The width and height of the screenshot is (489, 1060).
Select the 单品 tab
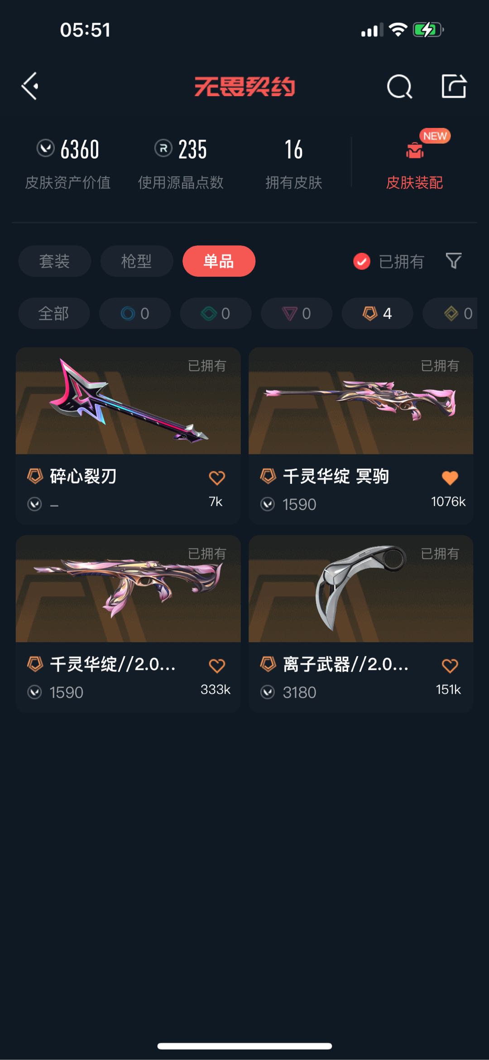[x=219, y=261]
